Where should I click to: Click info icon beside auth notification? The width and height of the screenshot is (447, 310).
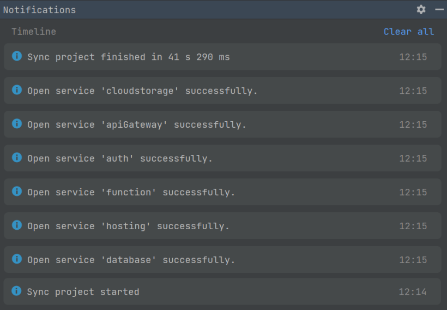tap(17, 157)
